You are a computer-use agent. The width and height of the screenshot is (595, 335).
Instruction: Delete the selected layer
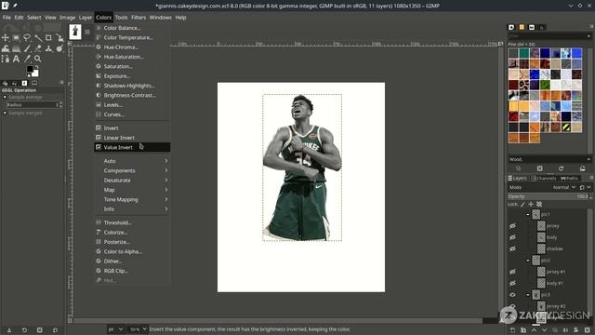point(588,330)
